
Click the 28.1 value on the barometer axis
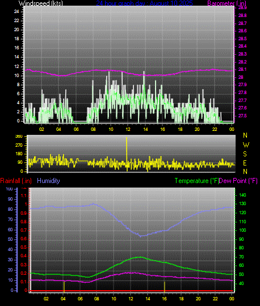tap(242, 70)
